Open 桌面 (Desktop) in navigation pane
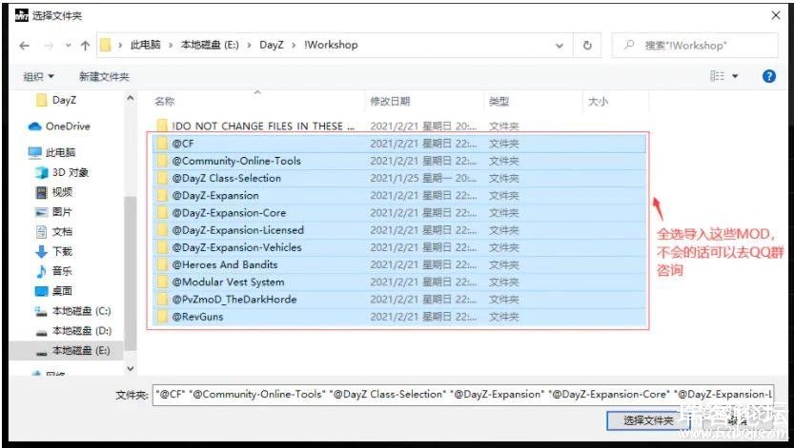Screen dimensions: 794x448 click(54, 291)
